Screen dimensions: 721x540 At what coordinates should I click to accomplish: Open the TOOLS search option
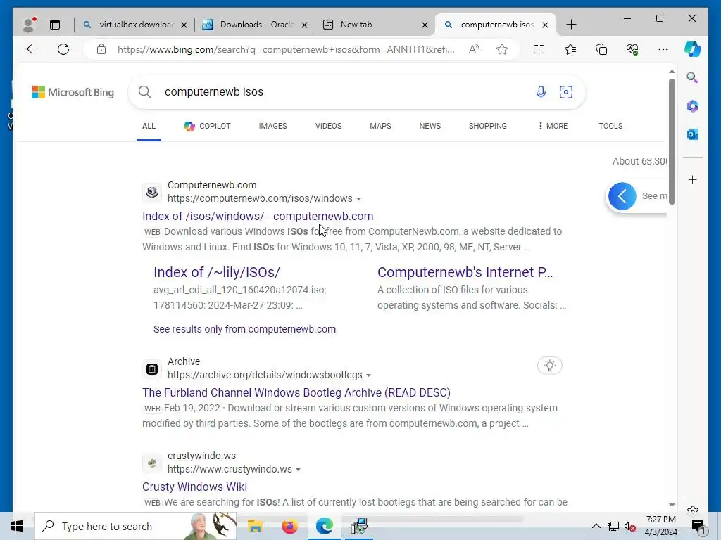point(610,126)
